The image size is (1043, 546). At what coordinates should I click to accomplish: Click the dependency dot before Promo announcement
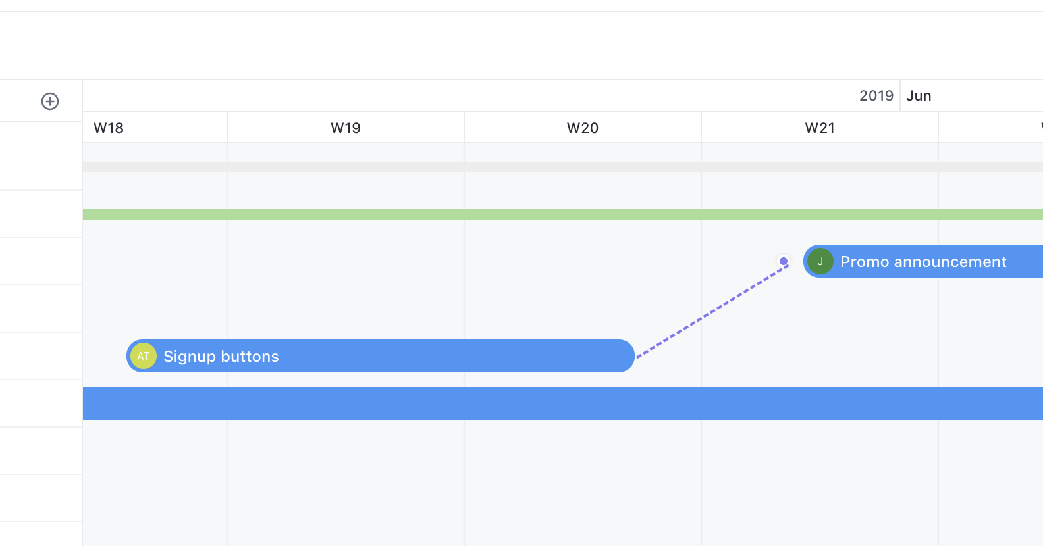coord(784,261)
